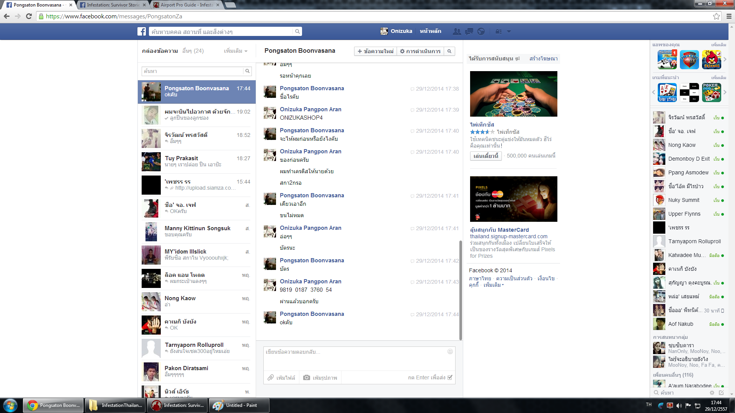Viewport: 735px width, 413px height.
Task: Open the friend requests icon
Action: (x=457, y=31)
